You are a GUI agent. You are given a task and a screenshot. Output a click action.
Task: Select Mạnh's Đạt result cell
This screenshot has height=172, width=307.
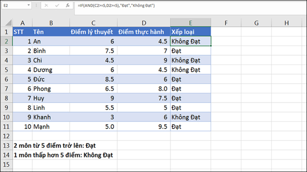191,127
